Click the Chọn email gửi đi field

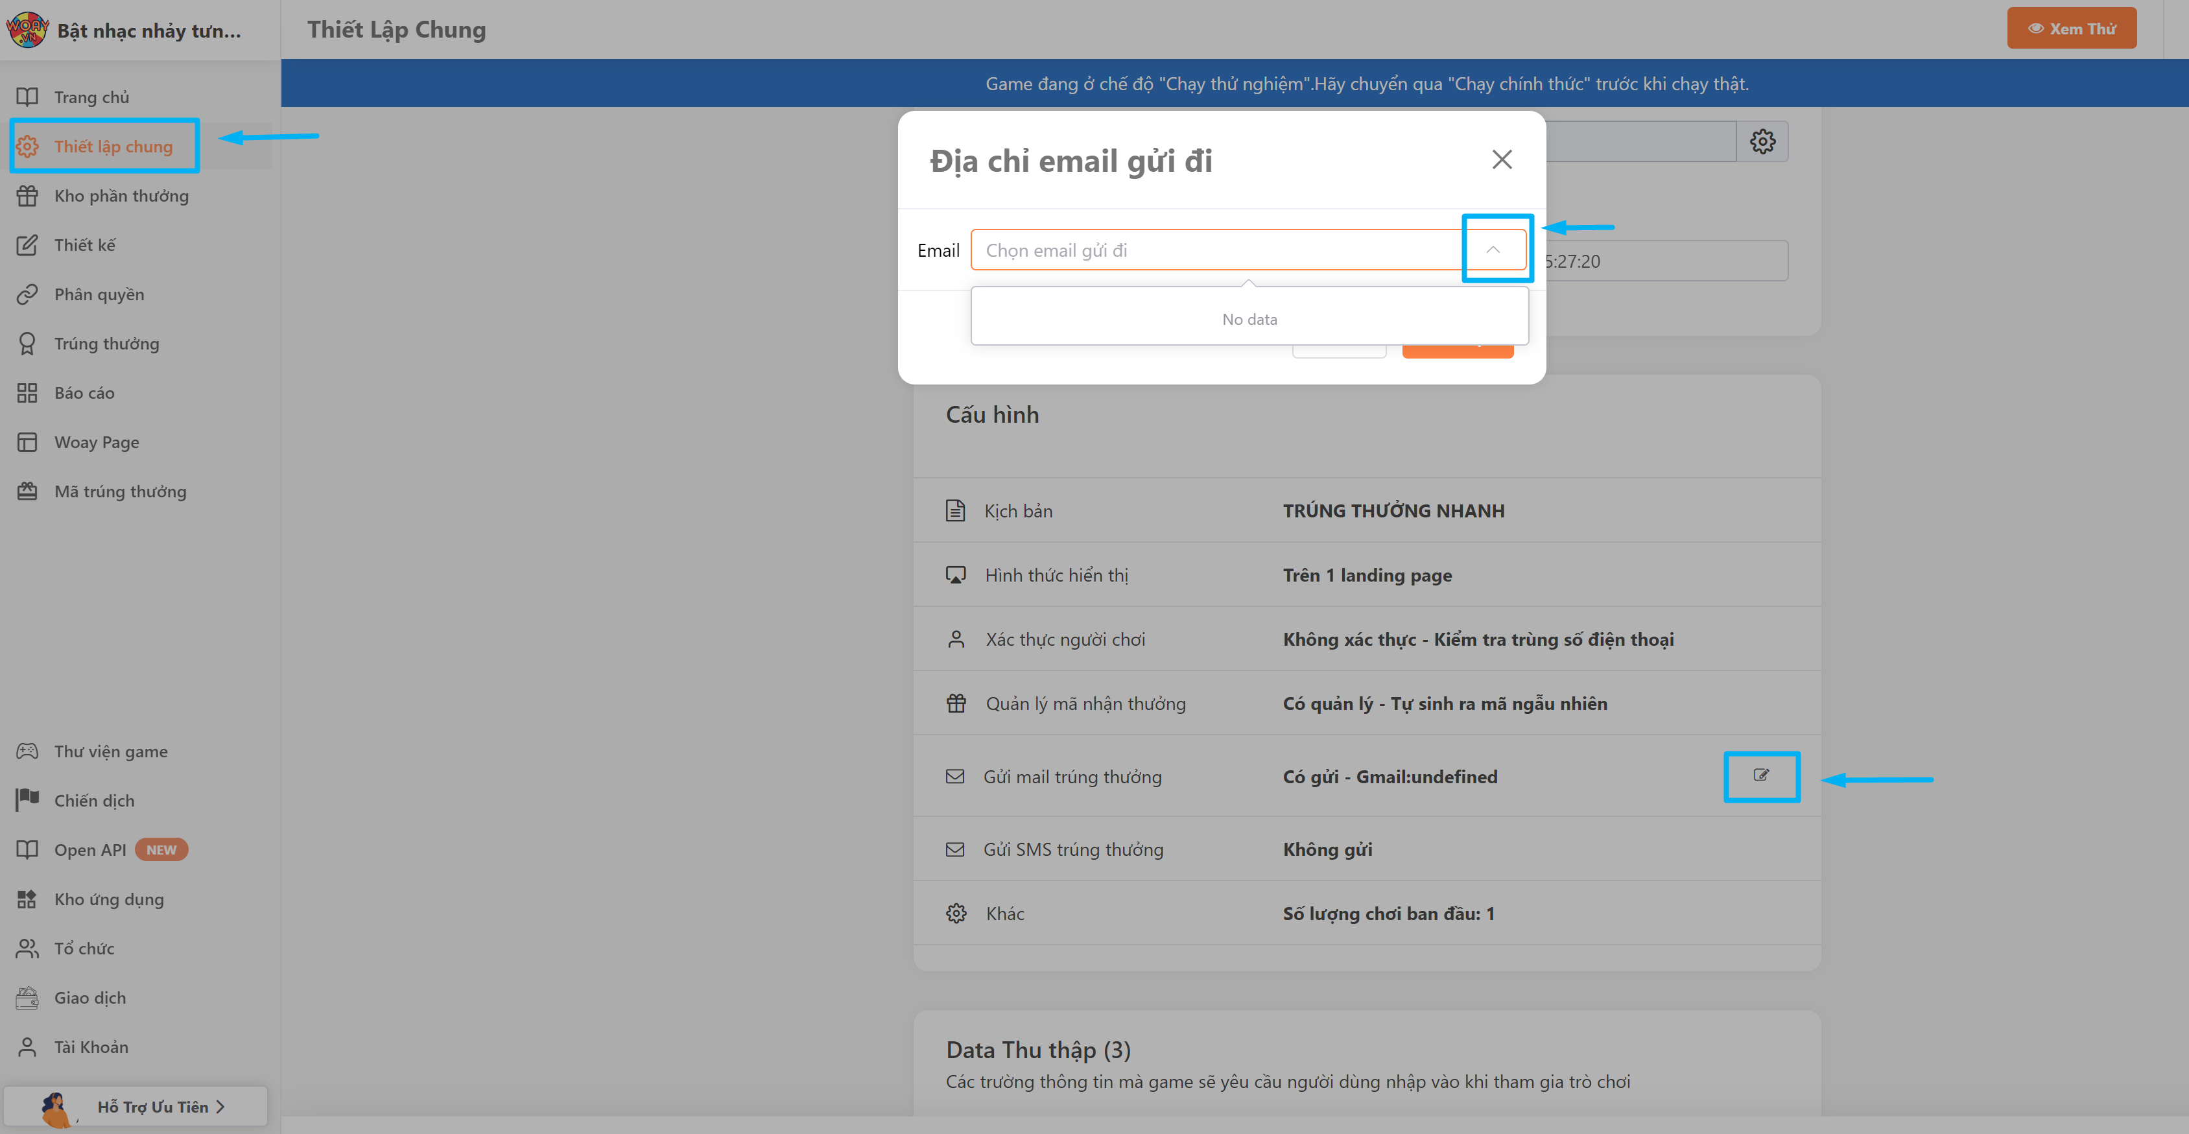(x=1215, y=250)
